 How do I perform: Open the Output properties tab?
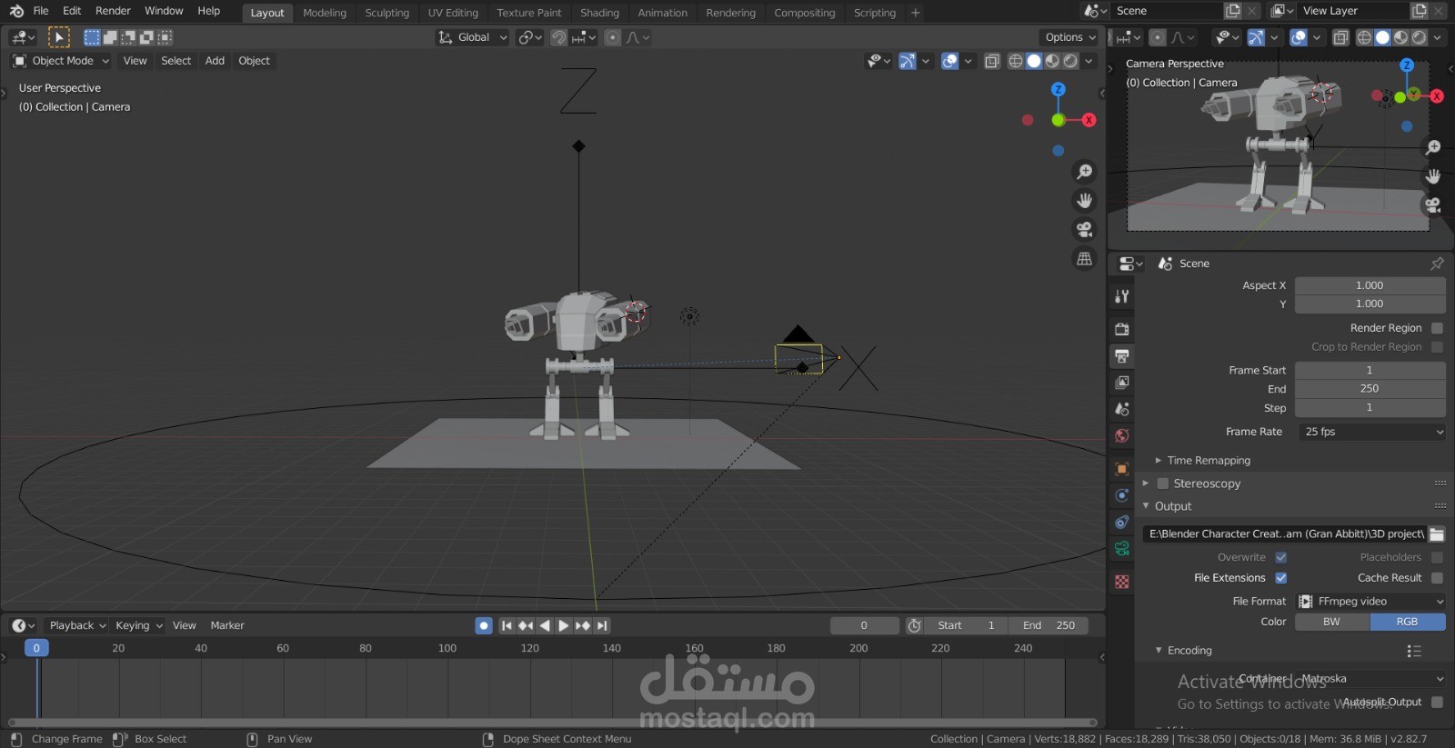click(1122, 356)
